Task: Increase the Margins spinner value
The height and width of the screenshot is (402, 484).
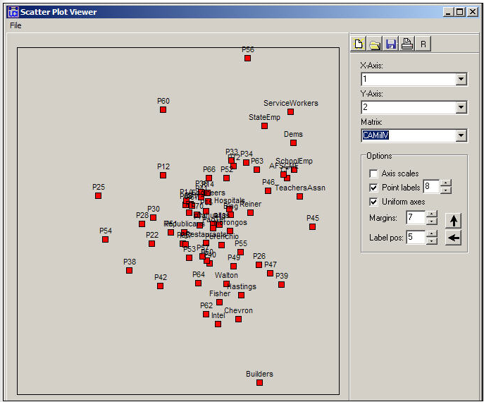Action: tap(432, 215)
